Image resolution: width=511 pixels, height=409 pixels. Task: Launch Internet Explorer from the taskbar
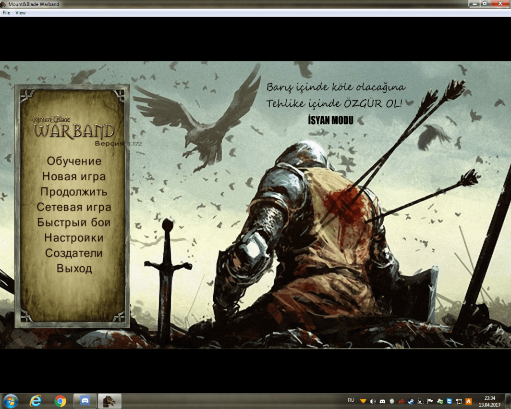(x=36, y=401)
